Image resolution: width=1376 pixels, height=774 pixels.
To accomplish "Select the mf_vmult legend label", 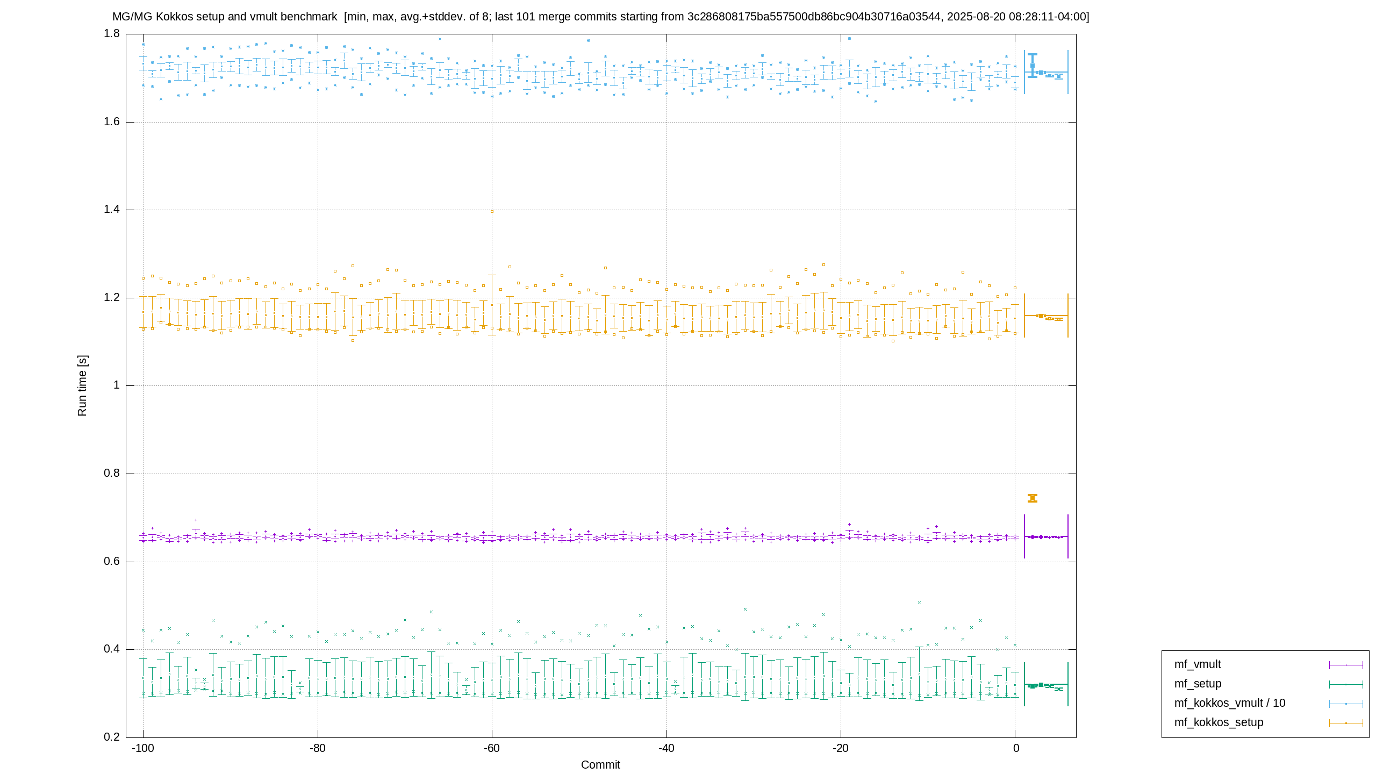I will coord(1198,664).
